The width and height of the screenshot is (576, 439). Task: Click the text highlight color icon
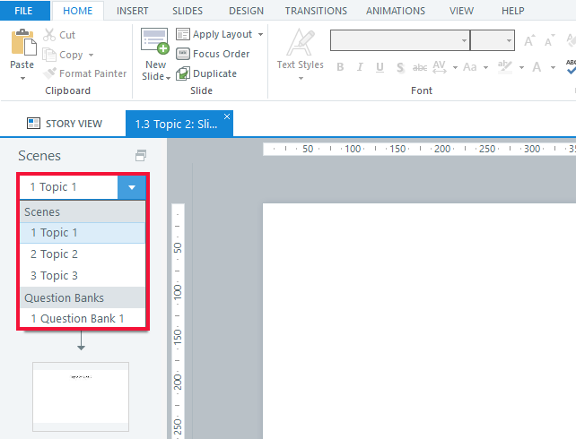point(505,67)
